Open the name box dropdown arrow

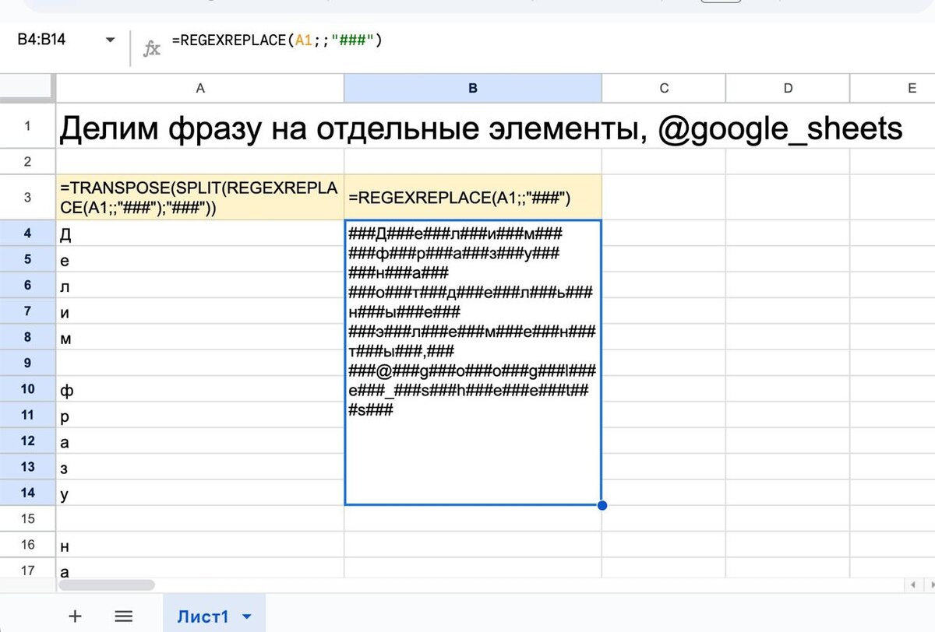[110, 40]
